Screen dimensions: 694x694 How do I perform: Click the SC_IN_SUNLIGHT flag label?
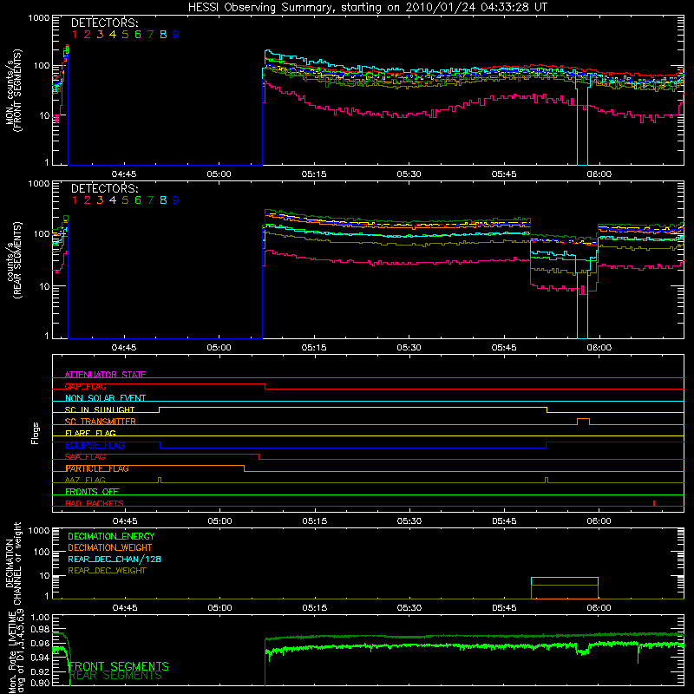pos(100,409)
